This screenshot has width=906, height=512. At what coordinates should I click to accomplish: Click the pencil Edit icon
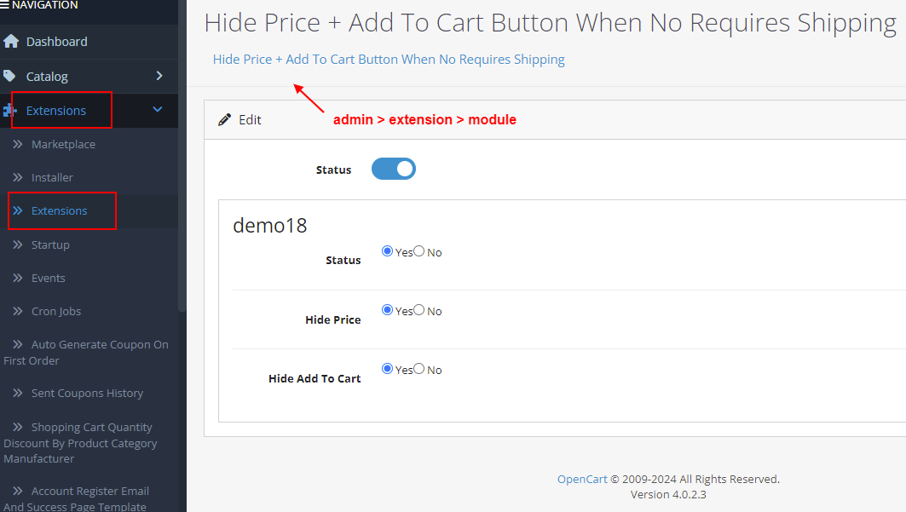click(225, 120)
